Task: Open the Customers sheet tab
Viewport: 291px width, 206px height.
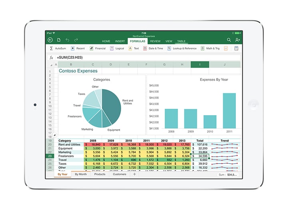Action: [x=120, y=174]
